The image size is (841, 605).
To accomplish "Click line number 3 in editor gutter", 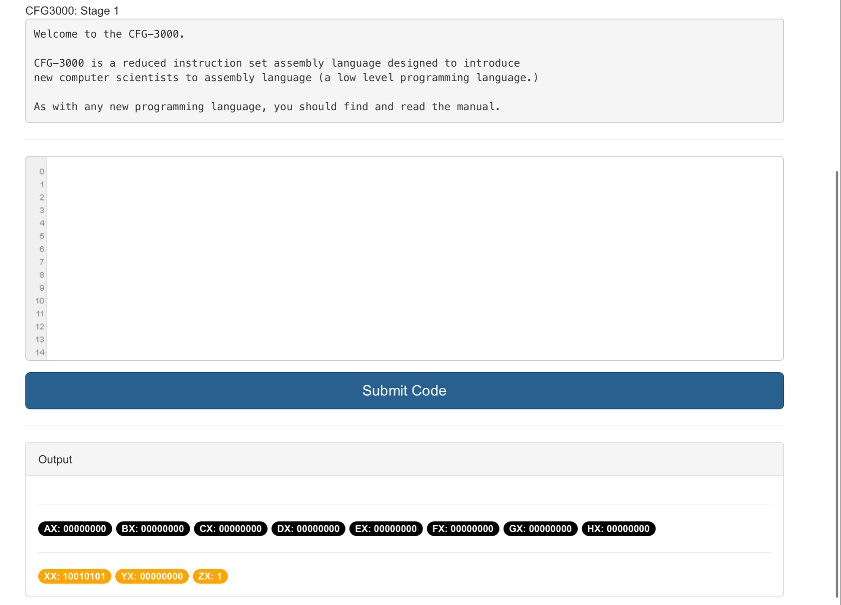I will tap(42, 210).
